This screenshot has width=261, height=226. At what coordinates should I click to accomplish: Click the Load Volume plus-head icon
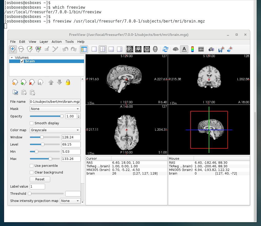24,82
